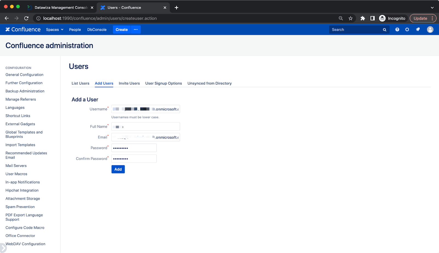Open the Help question mark icon
Image resolution: width=439 pixels, height=253 pixels.
(397, 29)
